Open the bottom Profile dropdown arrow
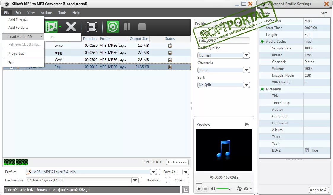 pos(153,172)
